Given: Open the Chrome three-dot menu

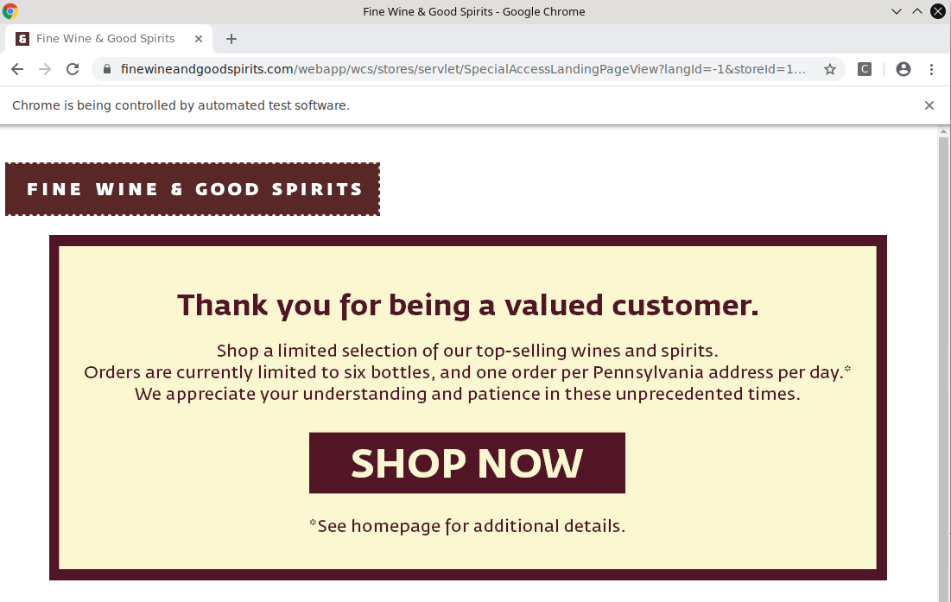Looking at the screenshot, I should (x=931, y=69).
